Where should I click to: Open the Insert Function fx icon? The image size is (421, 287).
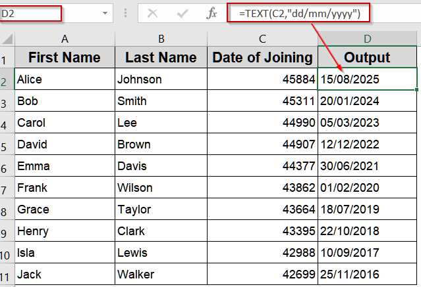(x=211, y=13)
